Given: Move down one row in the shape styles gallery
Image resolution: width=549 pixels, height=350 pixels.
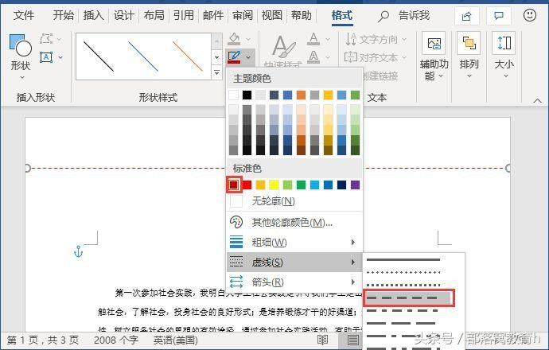Looking at the screenshot, I should [x=217, y=57].
